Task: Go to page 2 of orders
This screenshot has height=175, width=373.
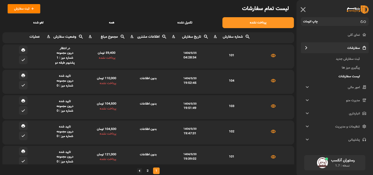Action: click(x=147, y=171)
